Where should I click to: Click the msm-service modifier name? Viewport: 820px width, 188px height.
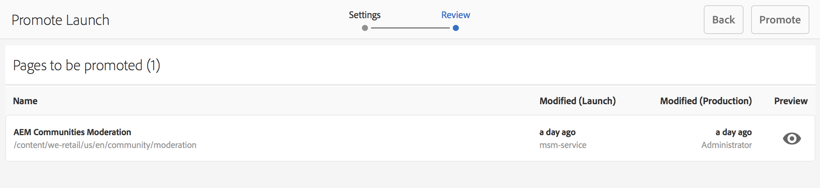coord(563,145)
